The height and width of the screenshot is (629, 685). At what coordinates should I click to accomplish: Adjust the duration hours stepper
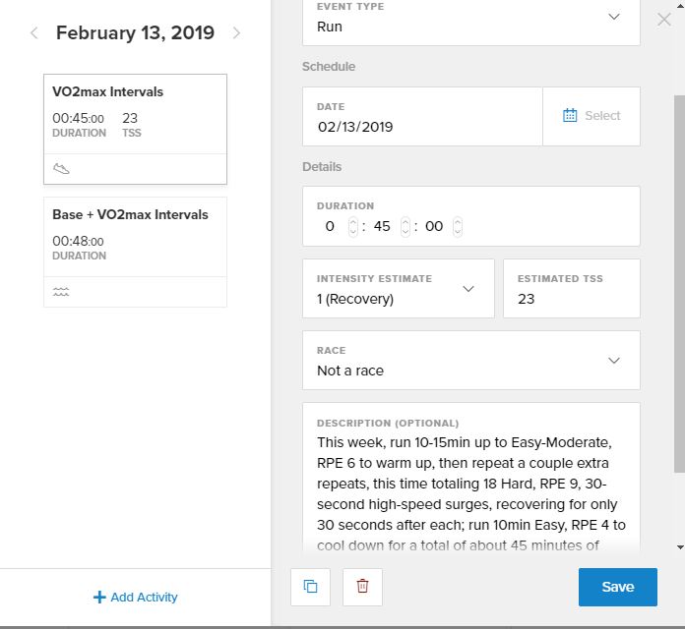pos(354,226)
